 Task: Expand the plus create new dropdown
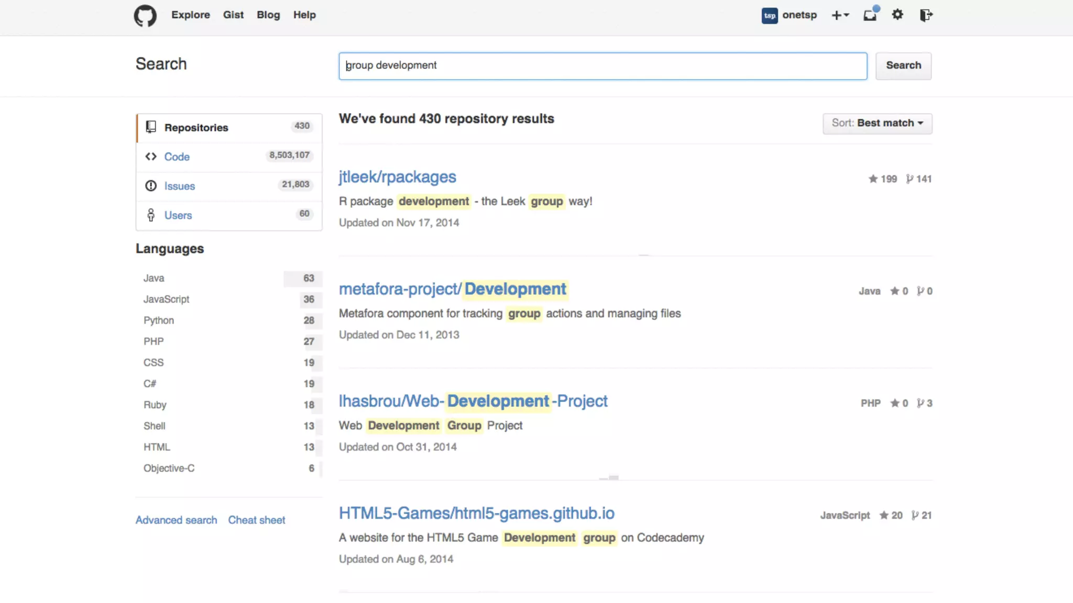(840, 15)
